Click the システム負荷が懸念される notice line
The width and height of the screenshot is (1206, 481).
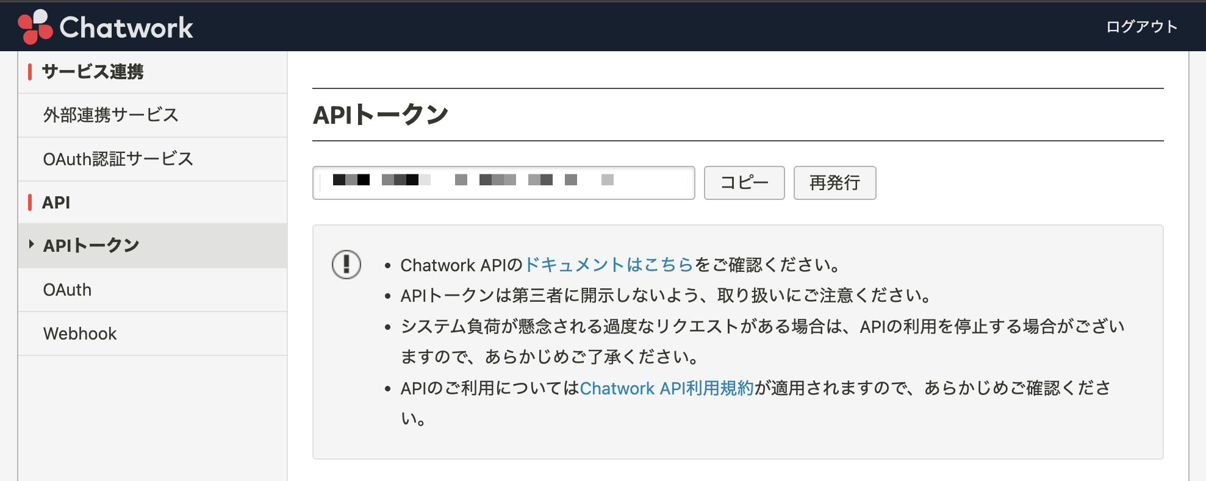coord(763,341)
